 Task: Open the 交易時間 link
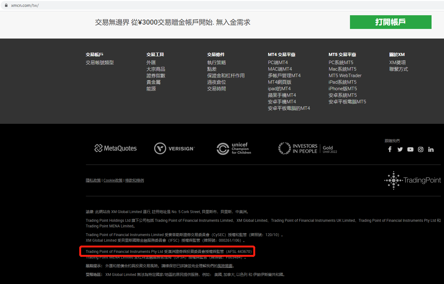(216, 89)
